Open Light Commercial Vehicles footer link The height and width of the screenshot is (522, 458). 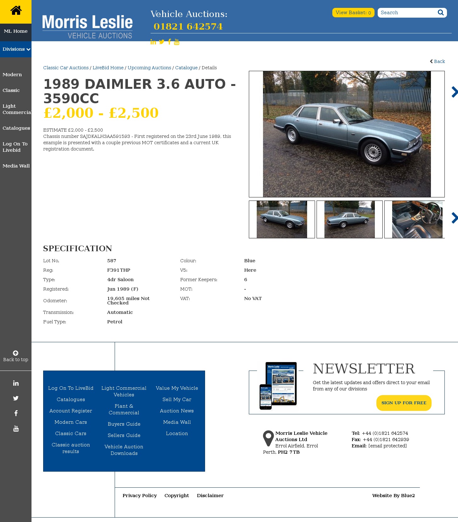(x=124, y=391)
